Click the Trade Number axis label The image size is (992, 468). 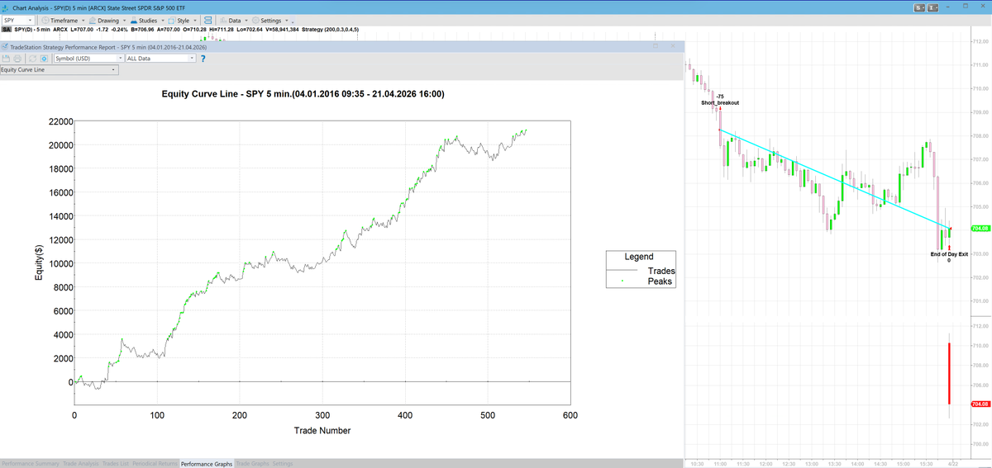click(322, 431)
